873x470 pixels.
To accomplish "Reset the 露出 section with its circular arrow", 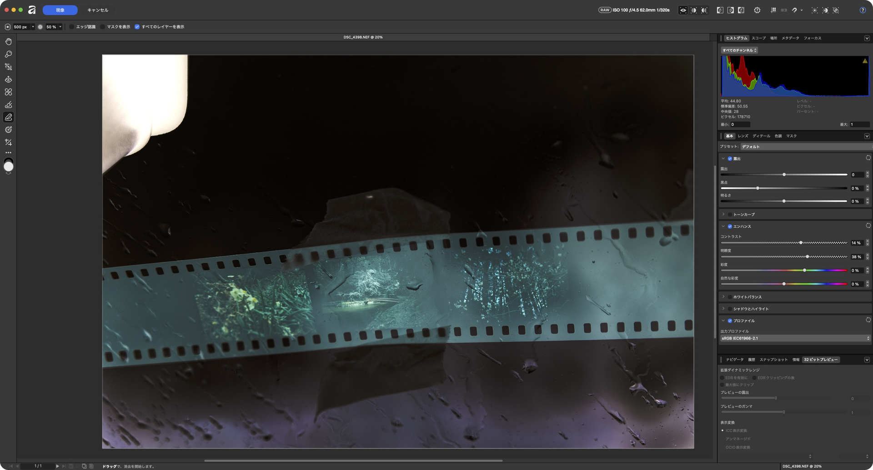I will [x=868, y=158].
